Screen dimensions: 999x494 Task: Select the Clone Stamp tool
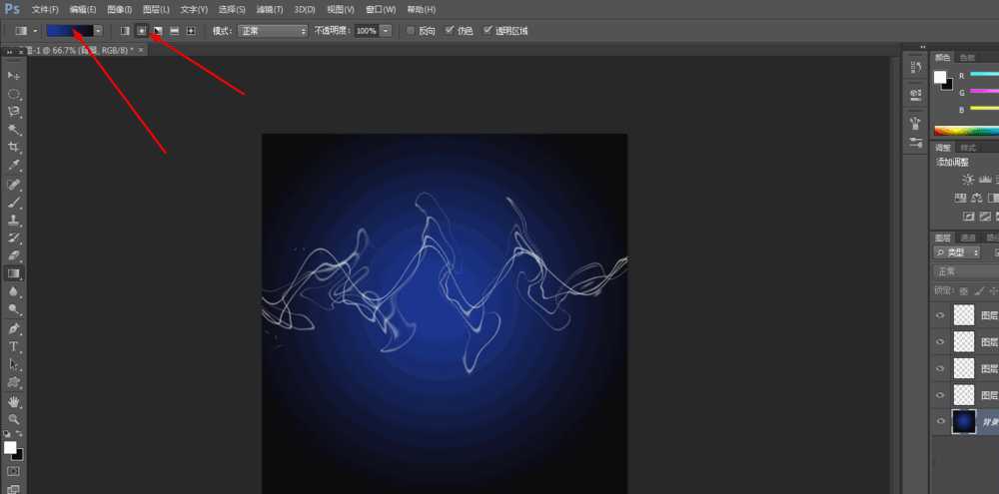13,221
